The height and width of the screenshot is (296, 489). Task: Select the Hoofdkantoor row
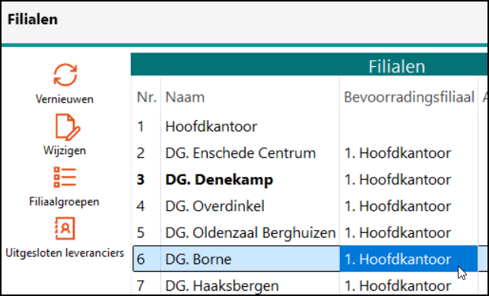309,127
